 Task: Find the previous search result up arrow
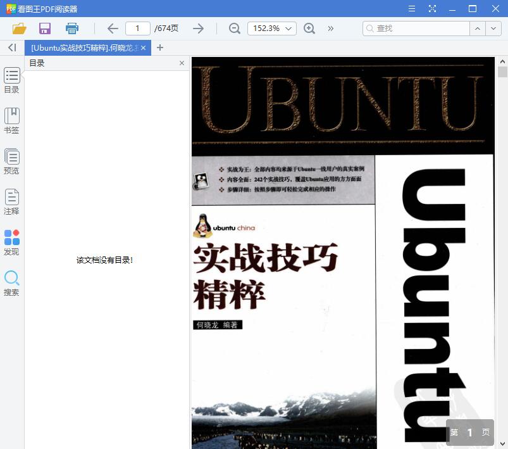coord(477,28)
